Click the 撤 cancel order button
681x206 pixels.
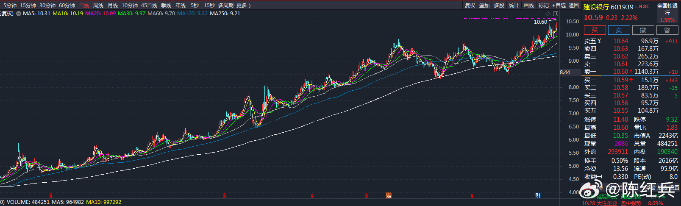[643, 30]
